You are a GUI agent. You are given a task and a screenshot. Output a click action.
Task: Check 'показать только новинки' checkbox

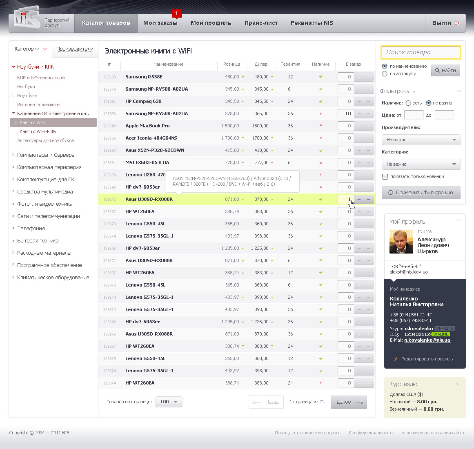385,176
